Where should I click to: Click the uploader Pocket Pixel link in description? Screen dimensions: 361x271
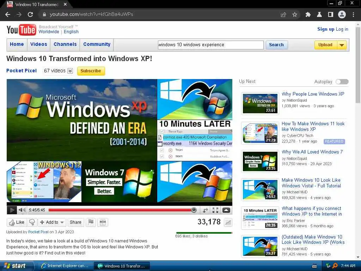(38, 232)
